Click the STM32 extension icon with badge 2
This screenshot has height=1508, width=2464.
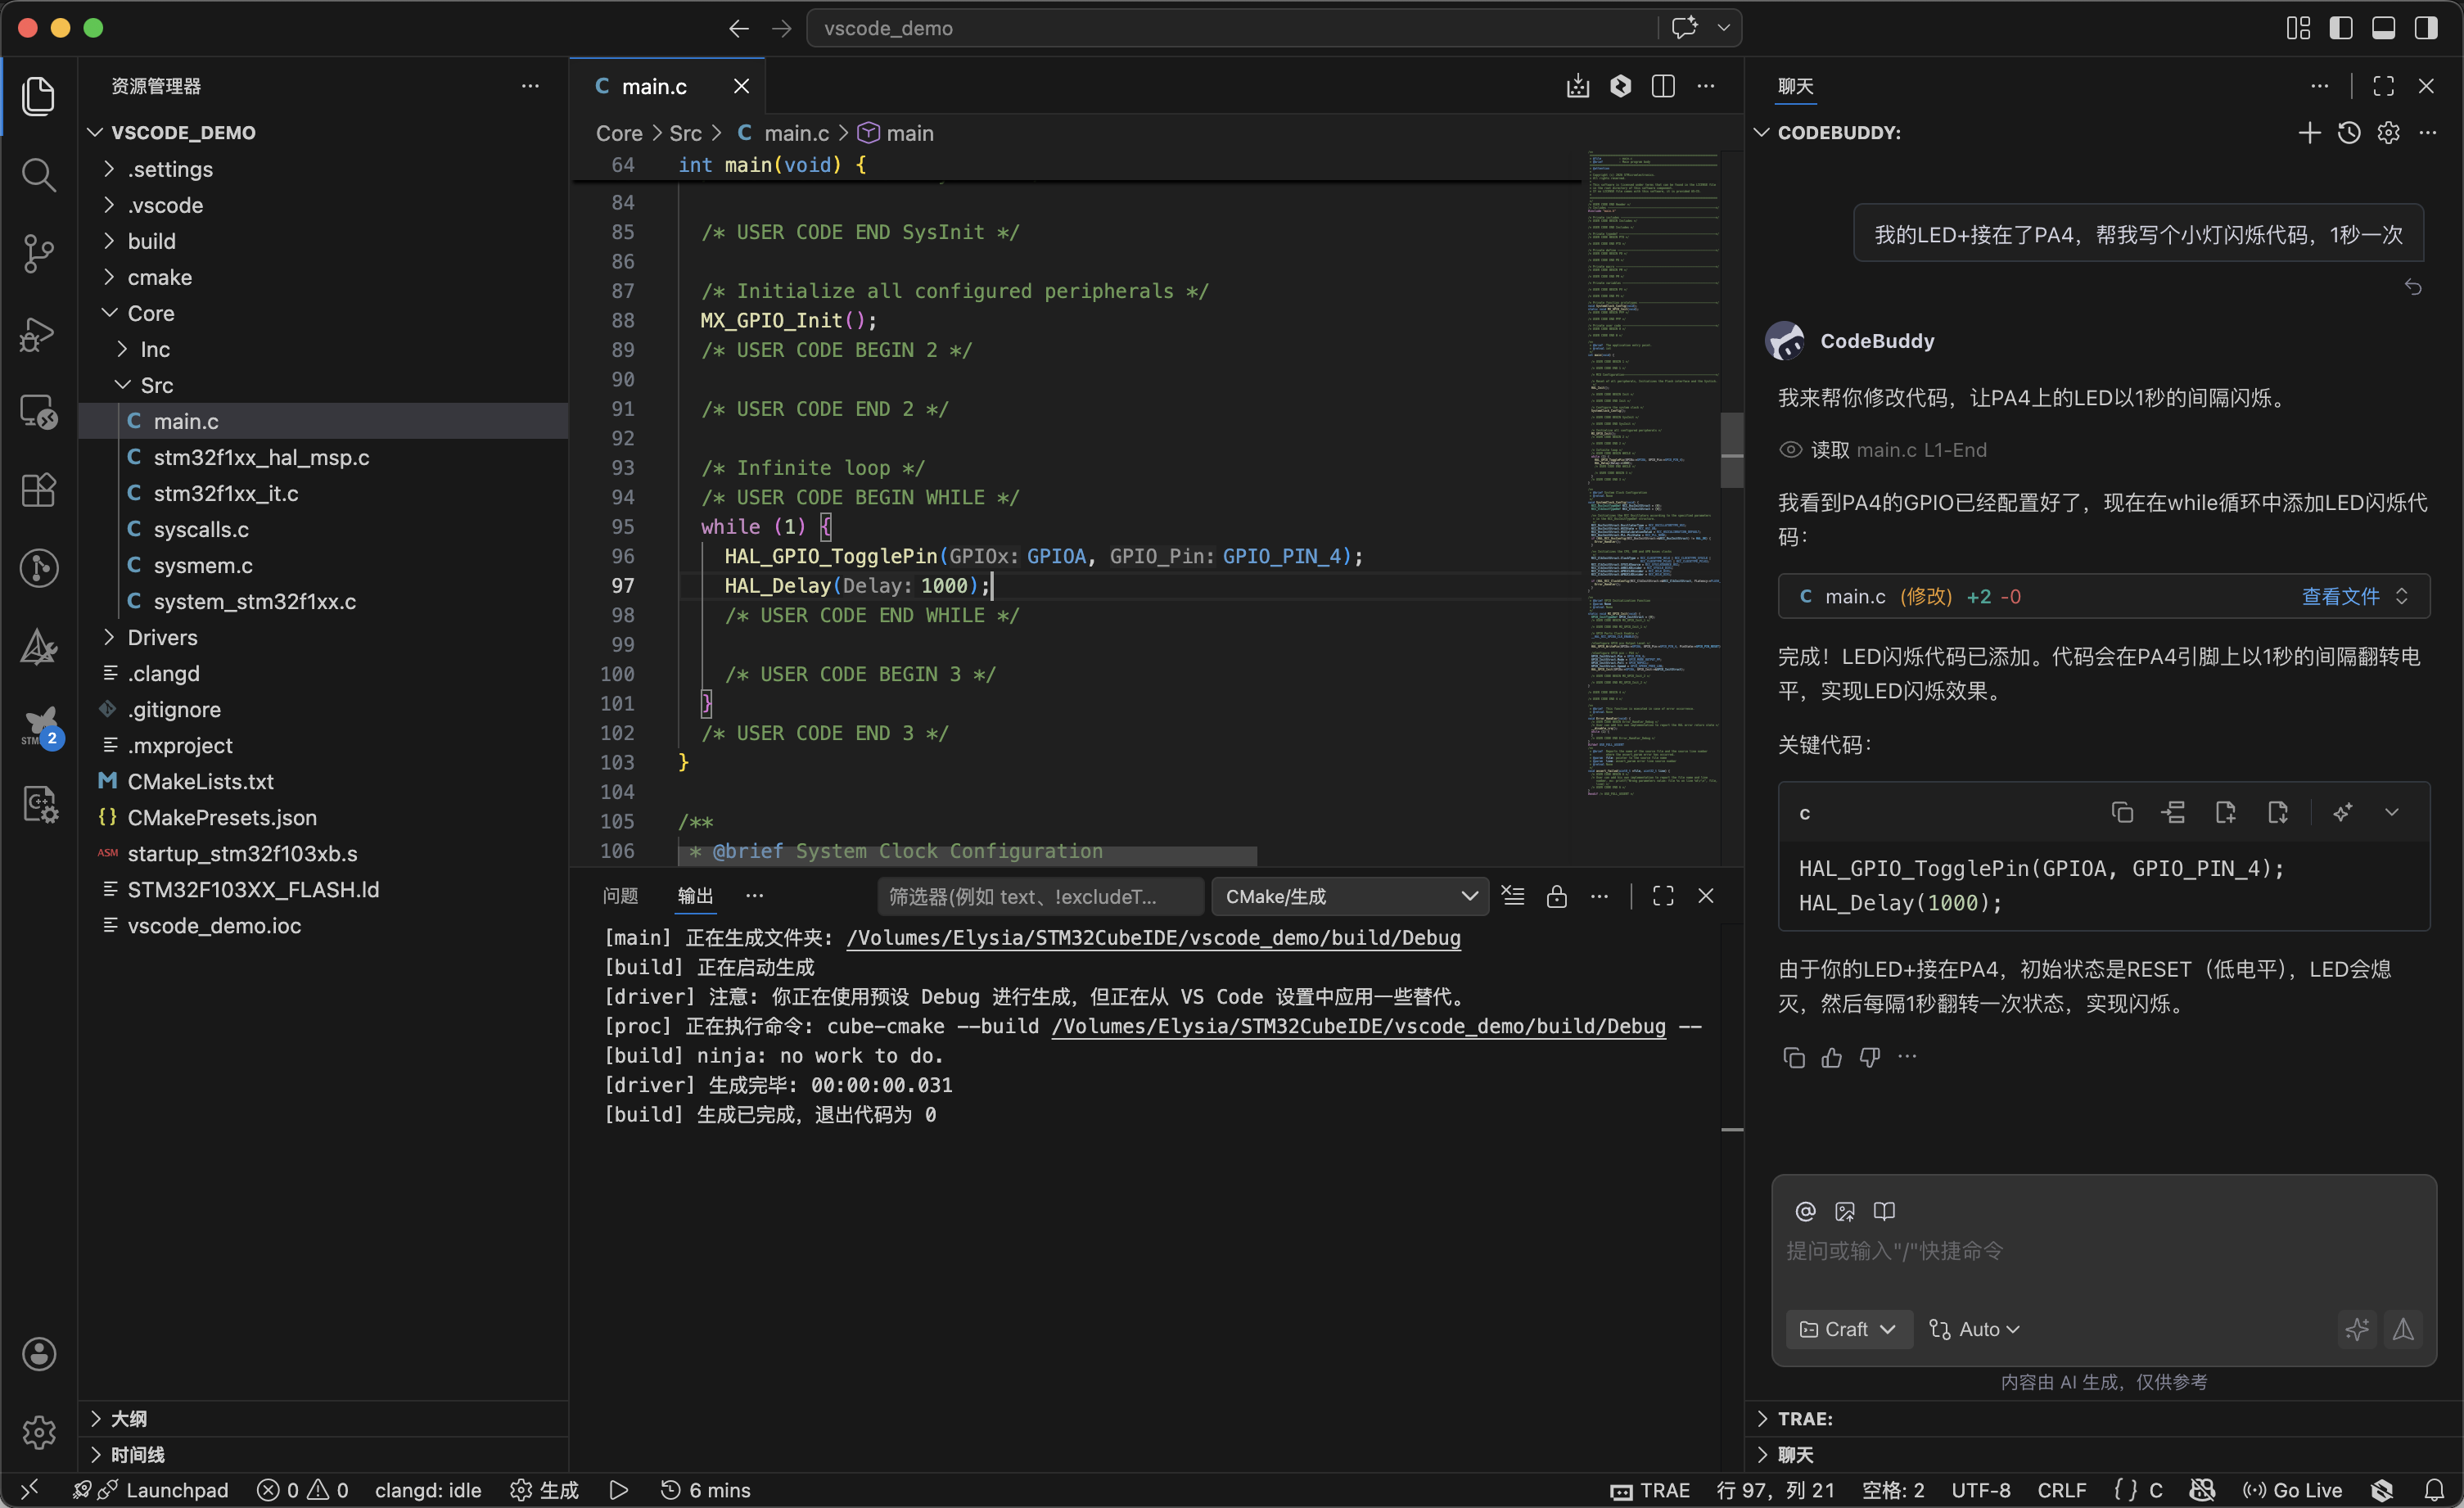40,728
